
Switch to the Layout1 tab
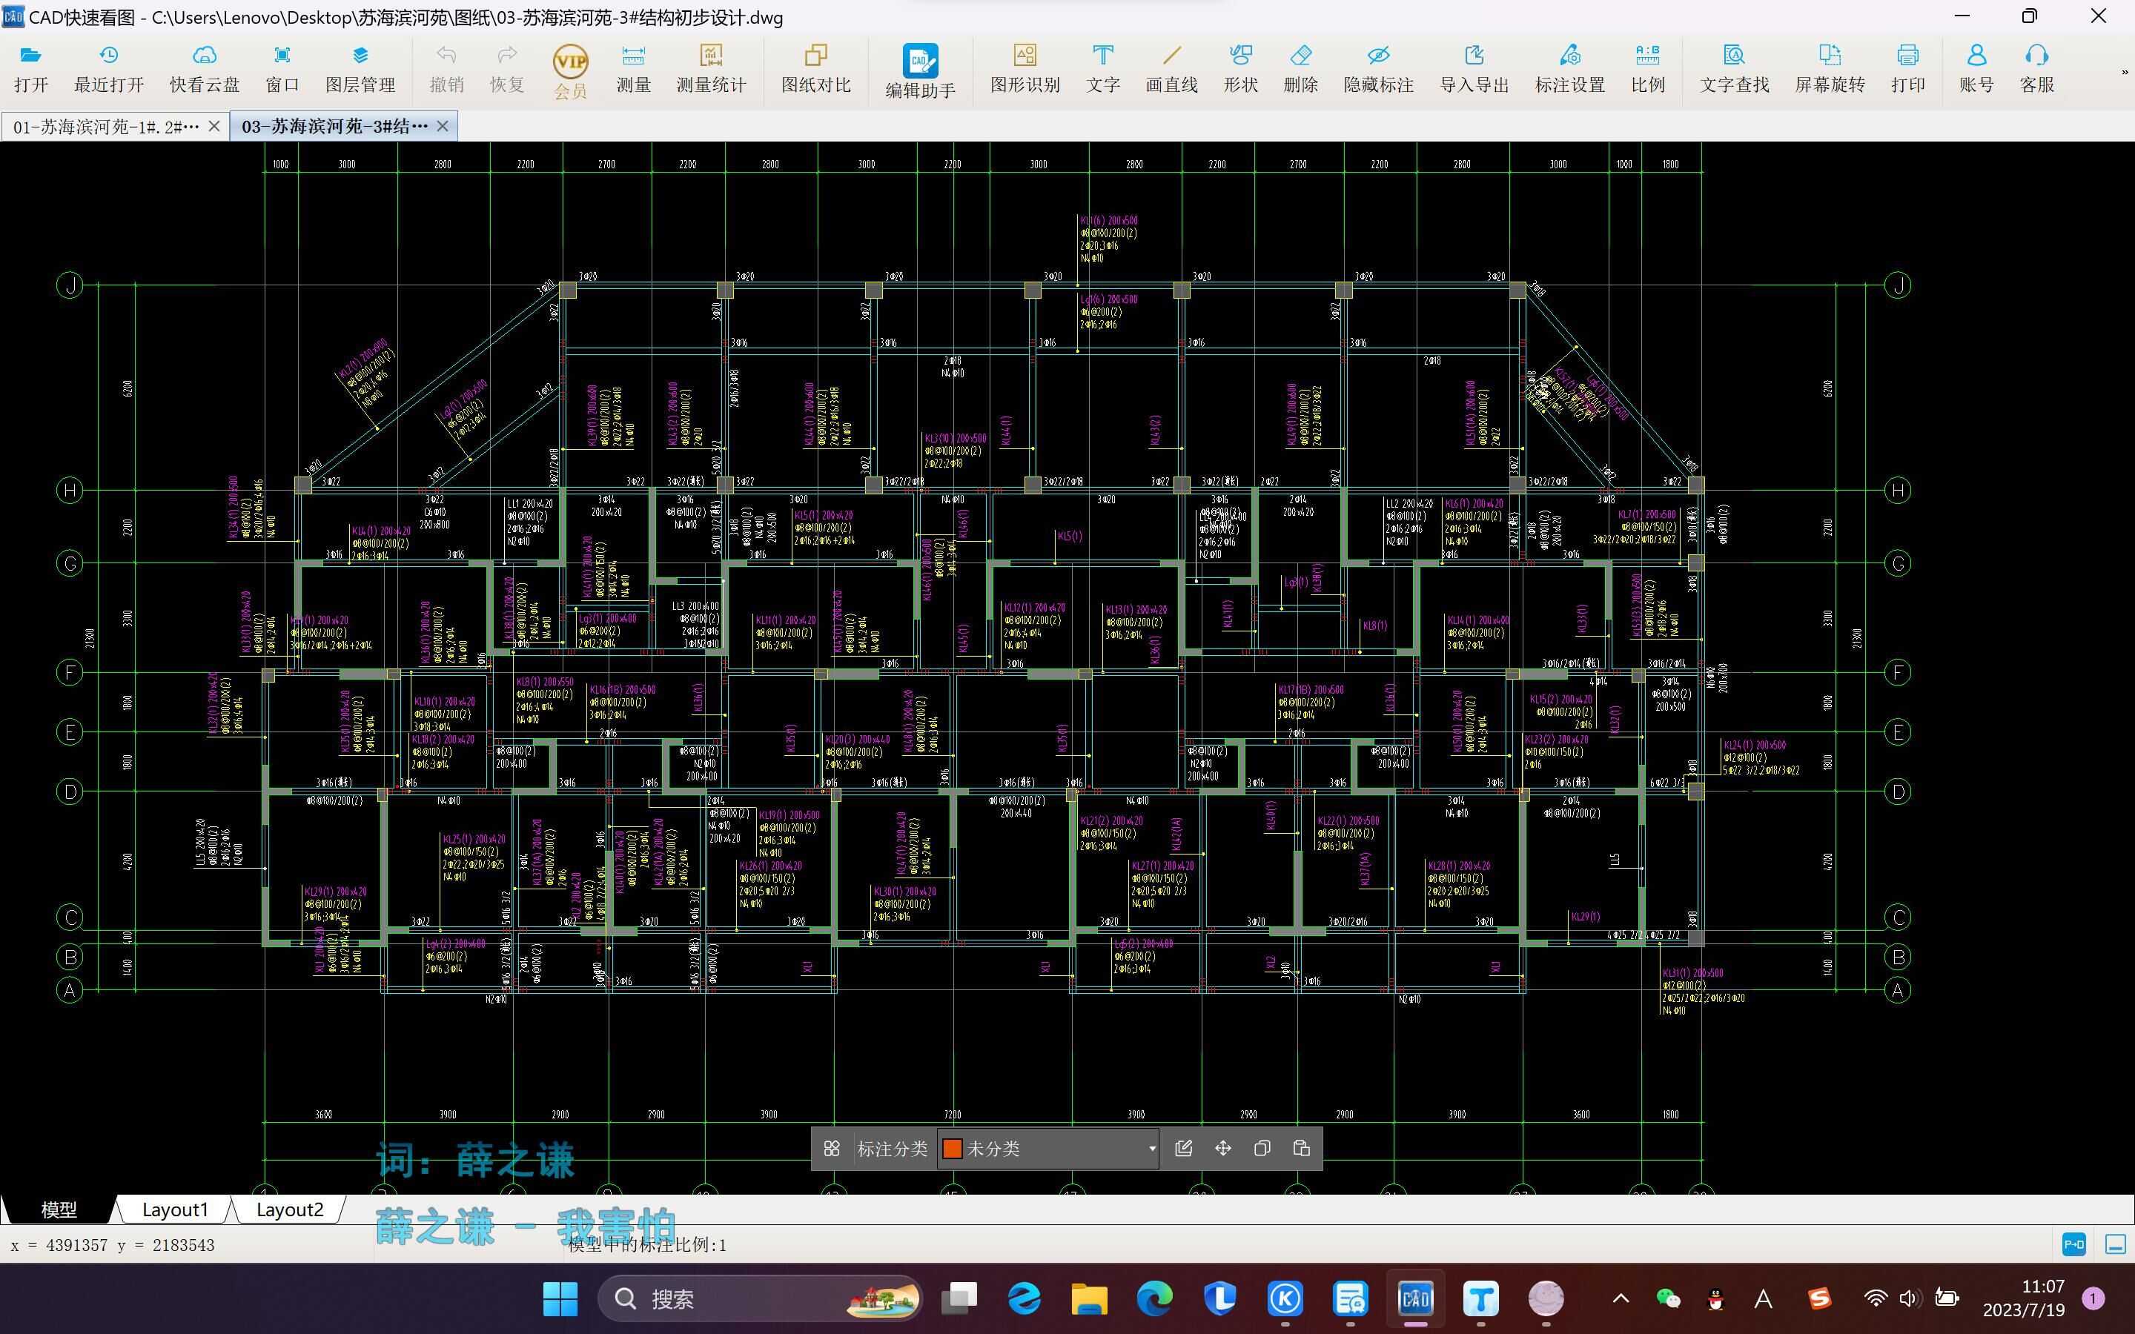(175, 1209)
